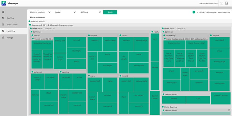
Task: Select the Docker on ip-172-31-62-39 group header
Action: click(175, 28)
